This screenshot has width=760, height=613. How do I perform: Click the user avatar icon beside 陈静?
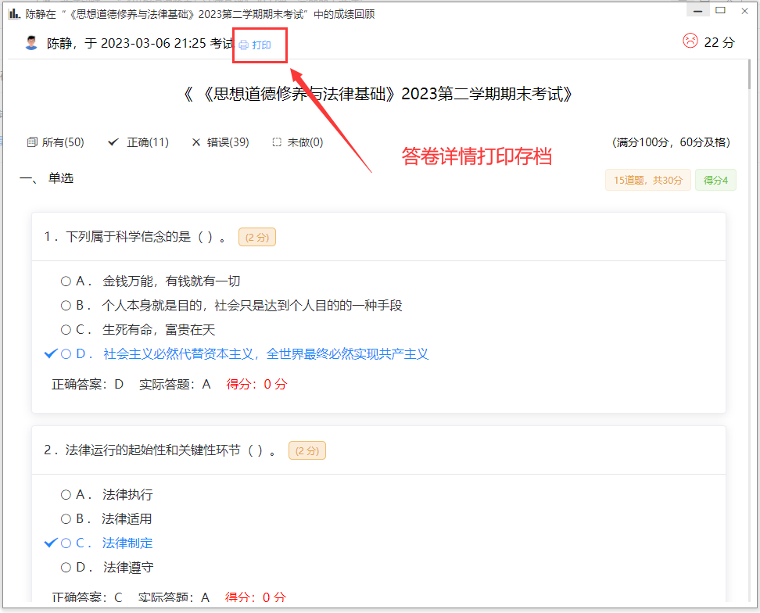point(30,41)
